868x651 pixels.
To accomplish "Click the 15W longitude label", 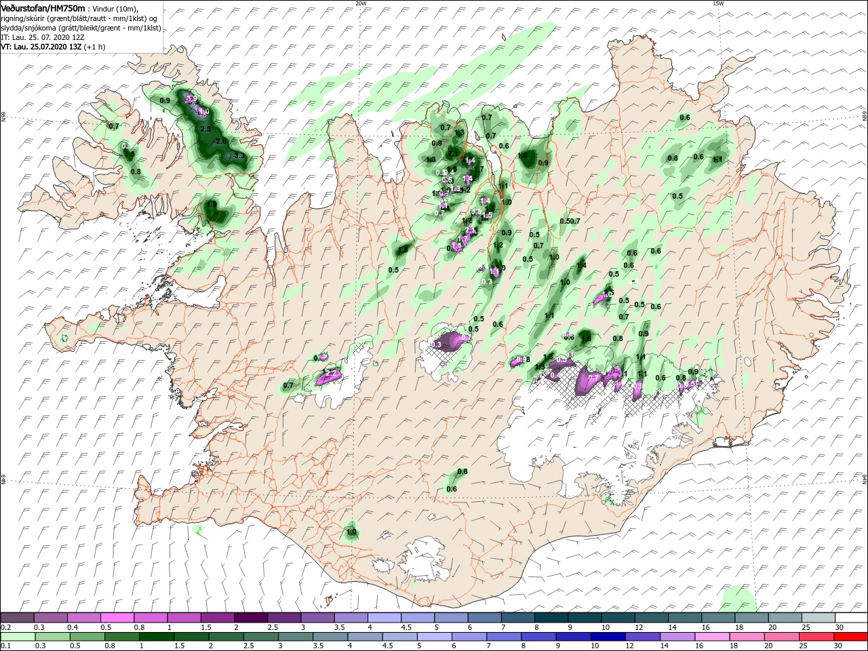I will (717, 3).
